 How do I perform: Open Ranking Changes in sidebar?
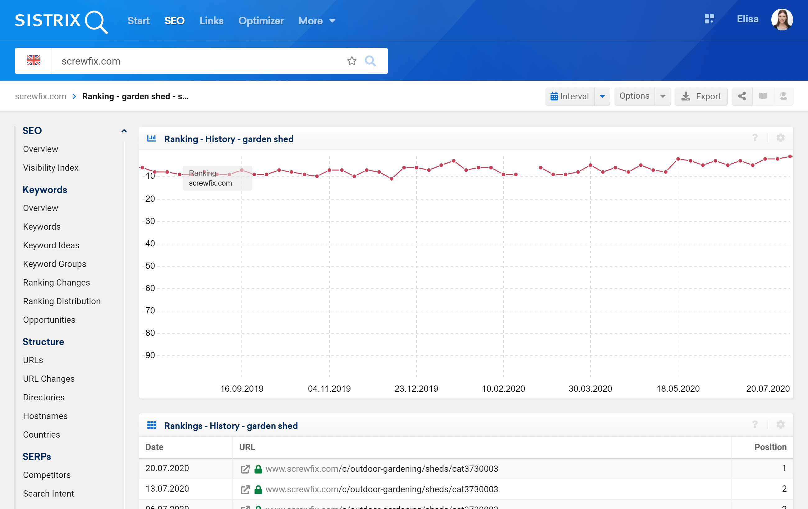[x=56, y=282]
